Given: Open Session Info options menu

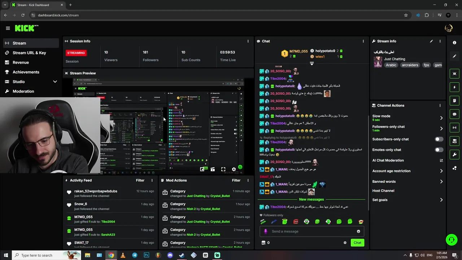Looking at the screenshot, I should pos(248,41).
